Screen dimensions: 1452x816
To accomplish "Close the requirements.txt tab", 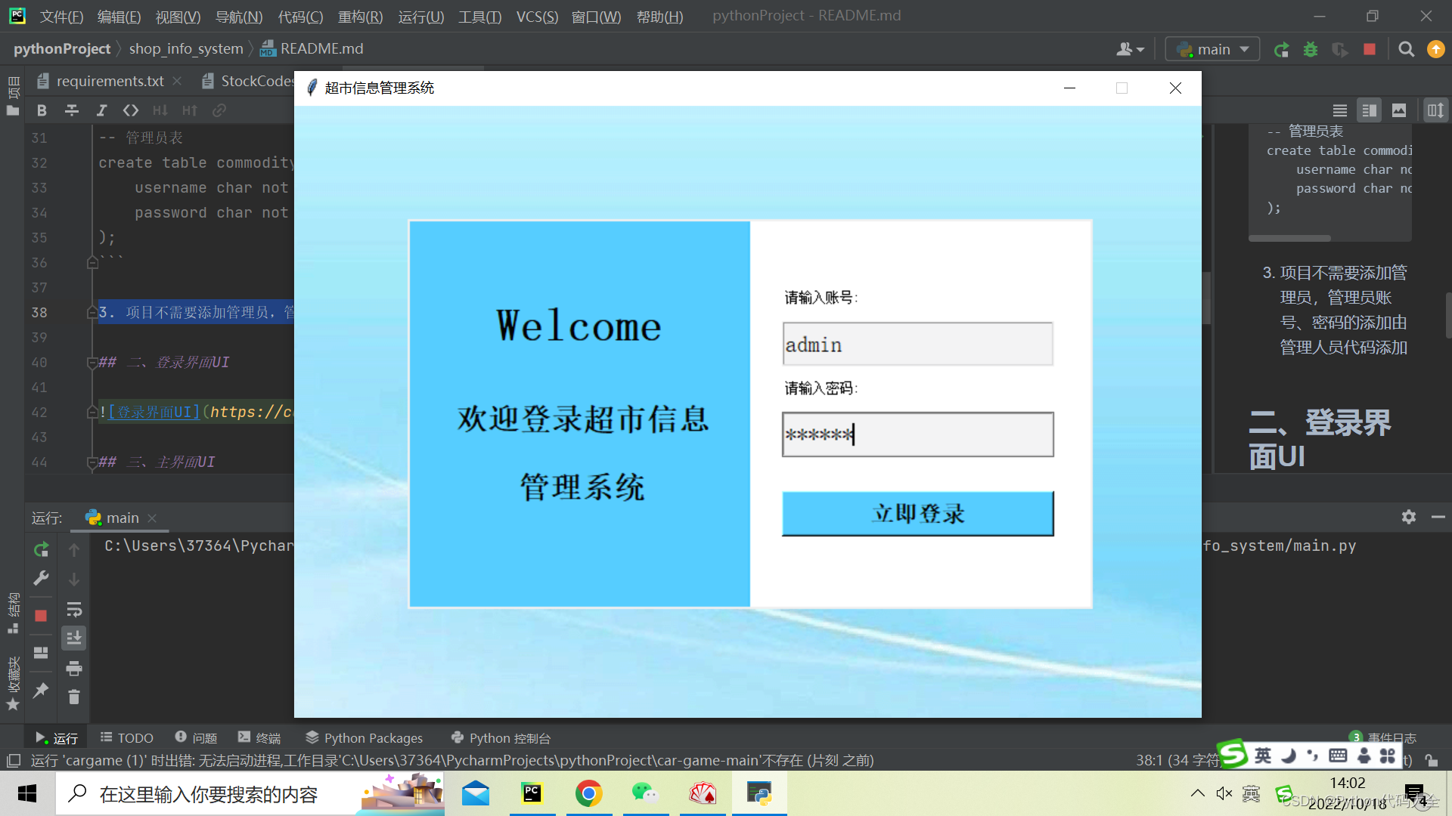I will click(177, 81).
